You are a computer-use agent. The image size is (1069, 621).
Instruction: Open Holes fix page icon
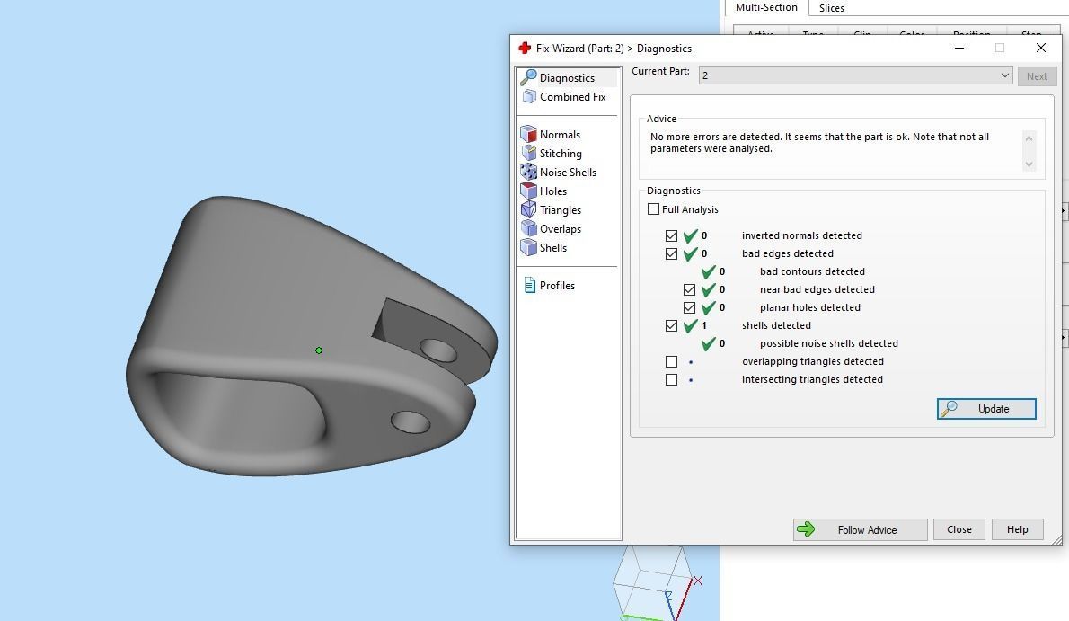528,191
